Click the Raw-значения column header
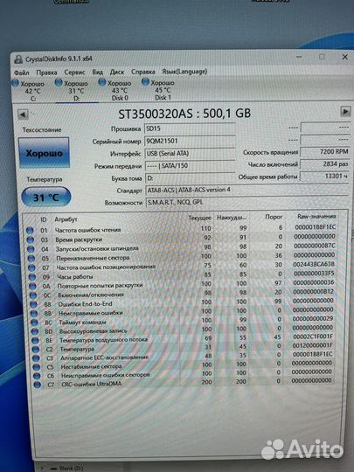The width and height of the screenshot is (354, 472). coord(316,216)
